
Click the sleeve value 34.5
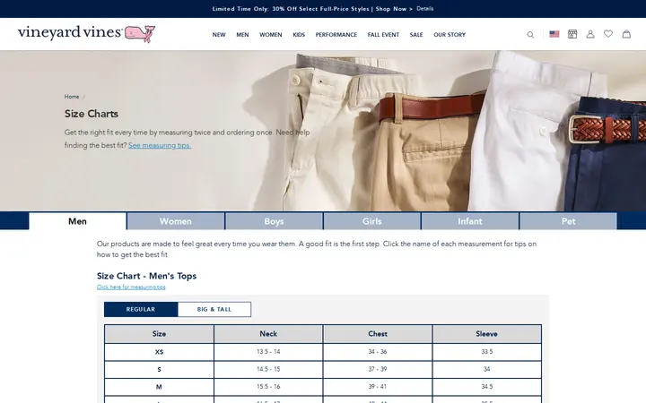[486, 387]
